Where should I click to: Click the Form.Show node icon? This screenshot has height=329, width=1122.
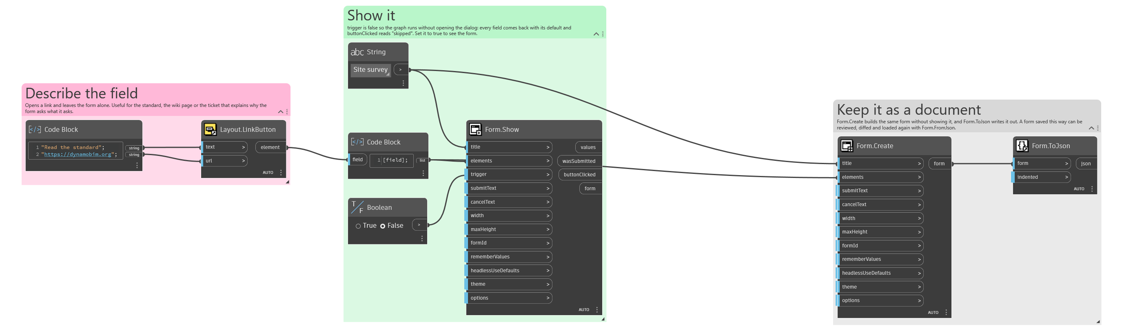pyautogui.click(x=476, y=129)
